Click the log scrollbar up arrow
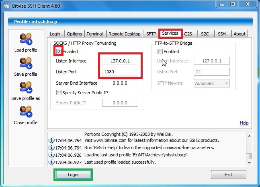The image size is (260, 187). pyautogui.click(x=249, y=136)
